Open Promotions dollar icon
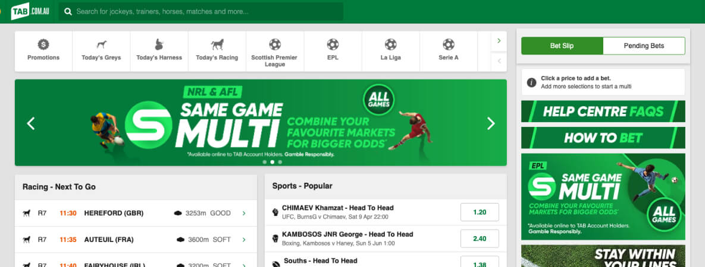The height and width of the screenshot is (267, 705). [x=43, y=44]
